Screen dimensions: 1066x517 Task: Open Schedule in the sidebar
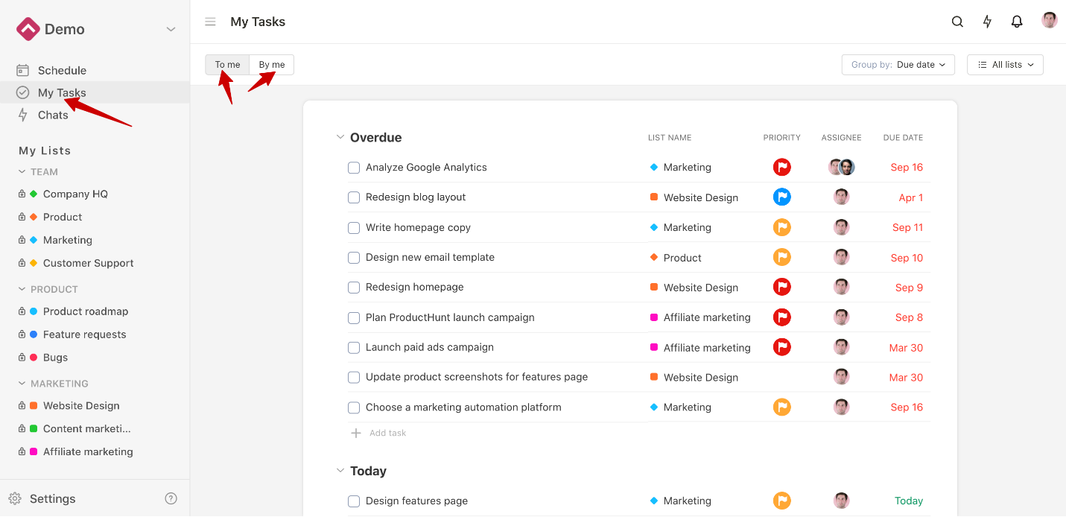(x=62, y=70)
